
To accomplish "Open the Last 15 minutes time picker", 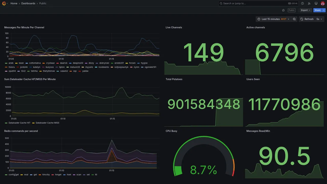I will click(273, 19).
